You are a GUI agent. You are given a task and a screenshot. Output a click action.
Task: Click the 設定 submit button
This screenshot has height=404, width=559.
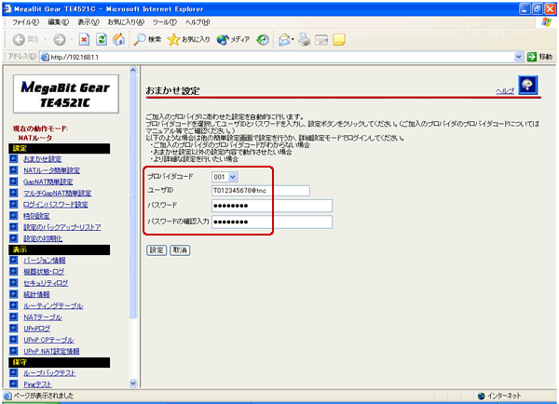point(157,250)
